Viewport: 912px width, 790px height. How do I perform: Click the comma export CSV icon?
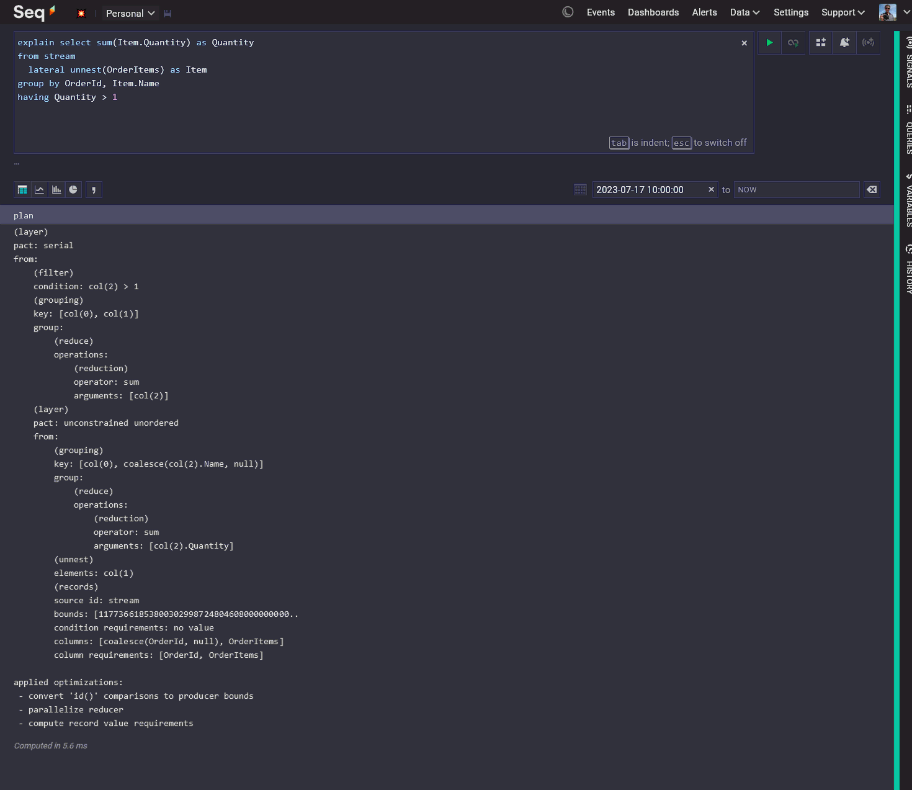pos(94,190)
